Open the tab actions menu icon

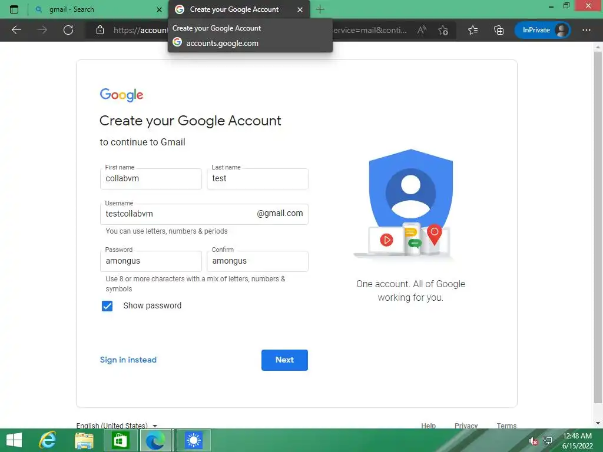(x=14, y=9)
